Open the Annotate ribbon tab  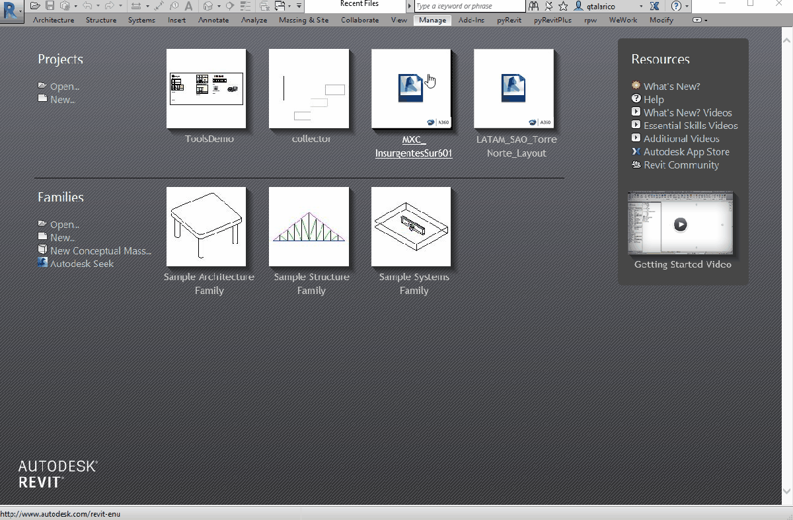(x=213, y=20)
